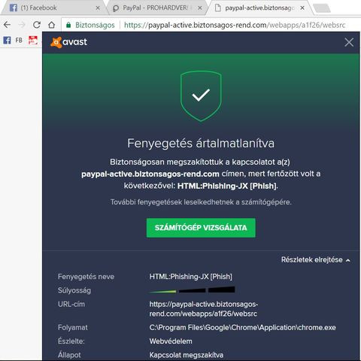361x361 pixels.
Task: Close the PayPal PROHARDVER tab
Action: [x=200, y=8]
